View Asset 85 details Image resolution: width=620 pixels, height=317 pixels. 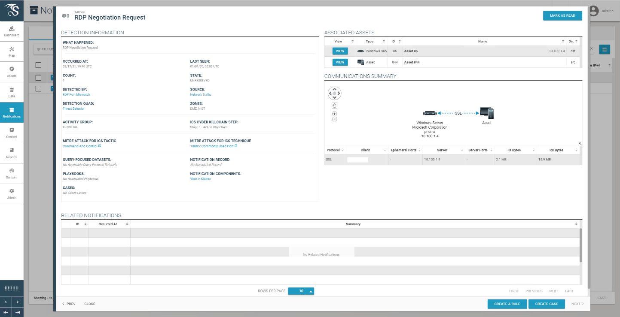point(340,51)
